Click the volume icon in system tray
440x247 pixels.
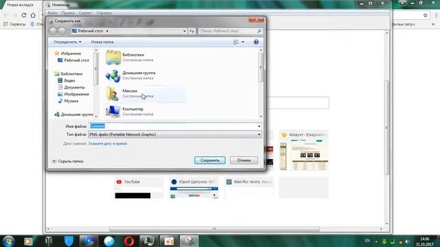point(407,242)
